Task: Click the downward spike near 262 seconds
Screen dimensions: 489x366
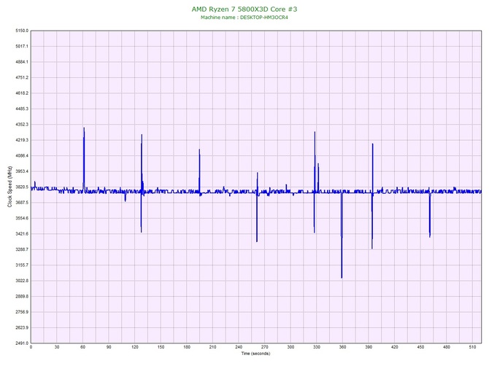Action: (257, 218)
